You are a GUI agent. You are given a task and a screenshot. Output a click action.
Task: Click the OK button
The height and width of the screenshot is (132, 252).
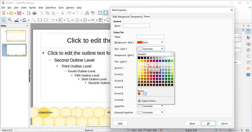[x=208, y=123]
